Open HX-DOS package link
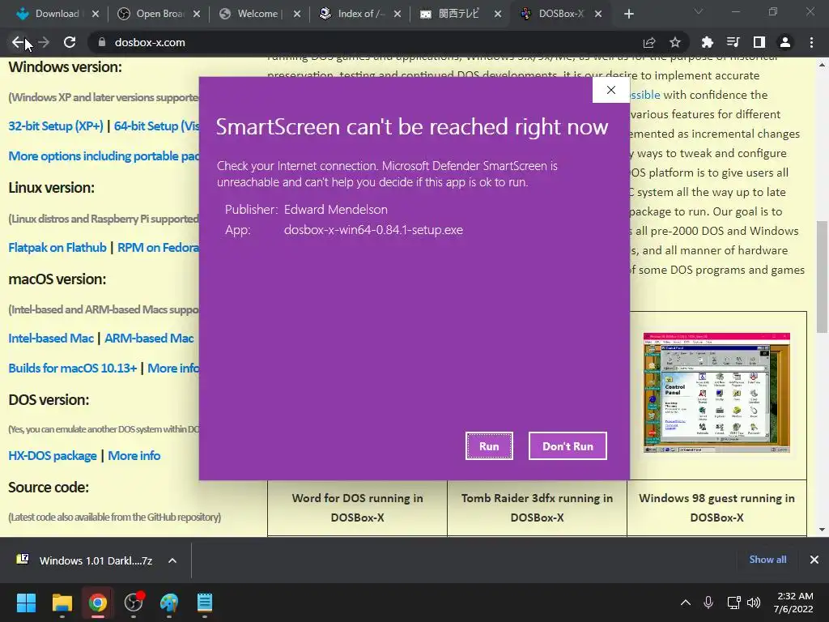Image resolution: width=829 pixels, height=622 pixels. coord(53,455)
